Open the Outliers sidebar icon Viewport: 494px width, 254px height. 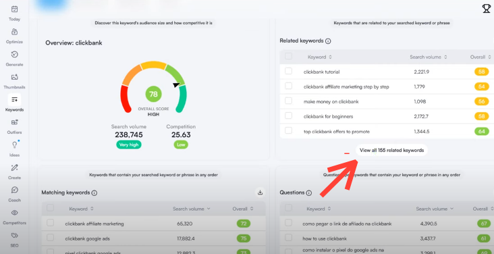click(x=14, y=122)
